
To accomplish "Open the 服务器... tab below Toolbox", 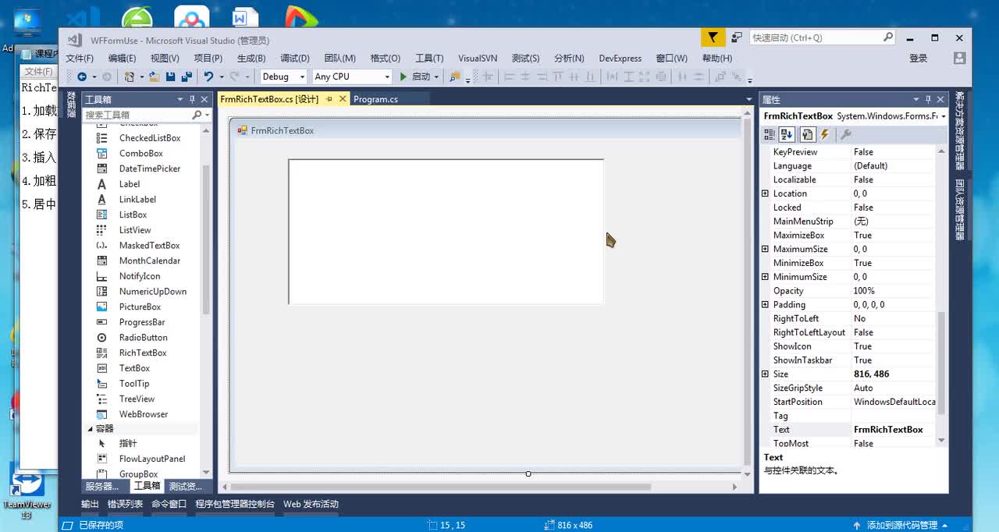I will tap(102, 486).
